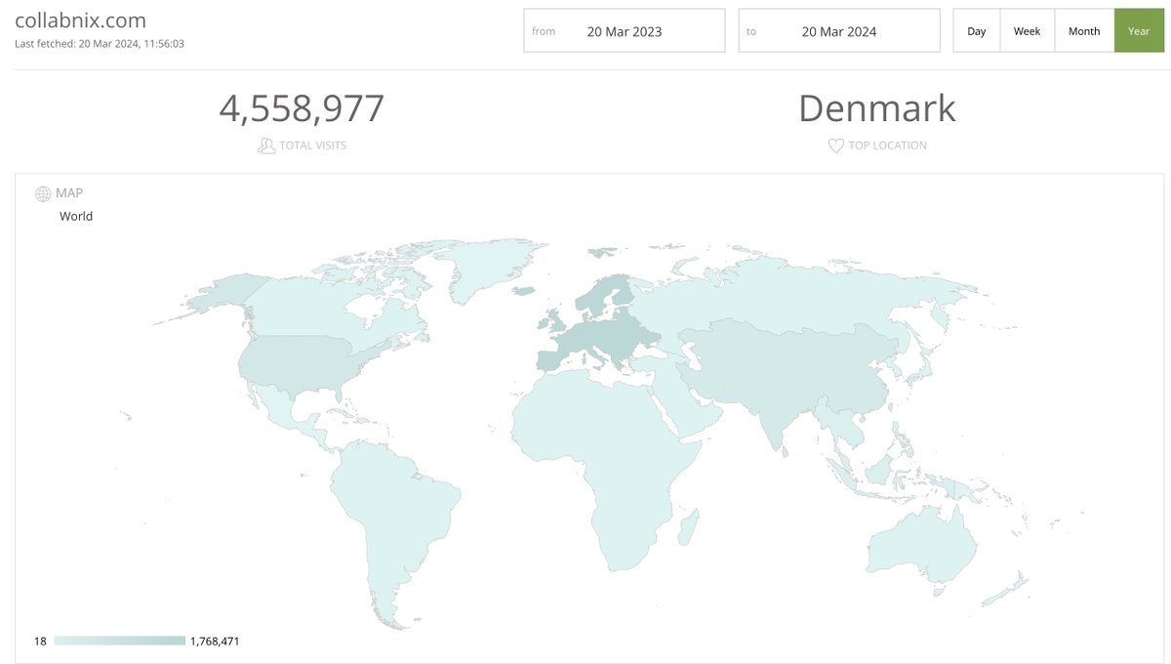The height and width of the screenshot is (664, 1171).
Task: Click the 4,558,977 total visits number
Action: coord(302,108)
